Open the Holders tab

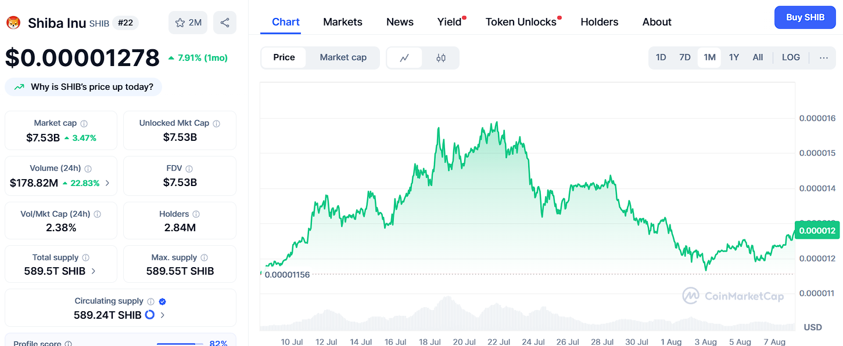(600, 22)
